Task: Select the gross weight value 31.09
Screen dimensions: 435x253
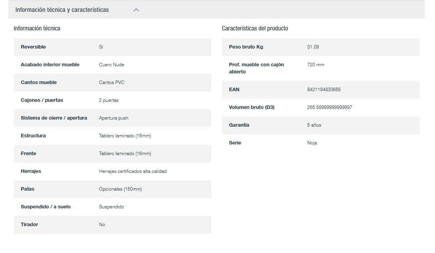Action: pos(313,47)
